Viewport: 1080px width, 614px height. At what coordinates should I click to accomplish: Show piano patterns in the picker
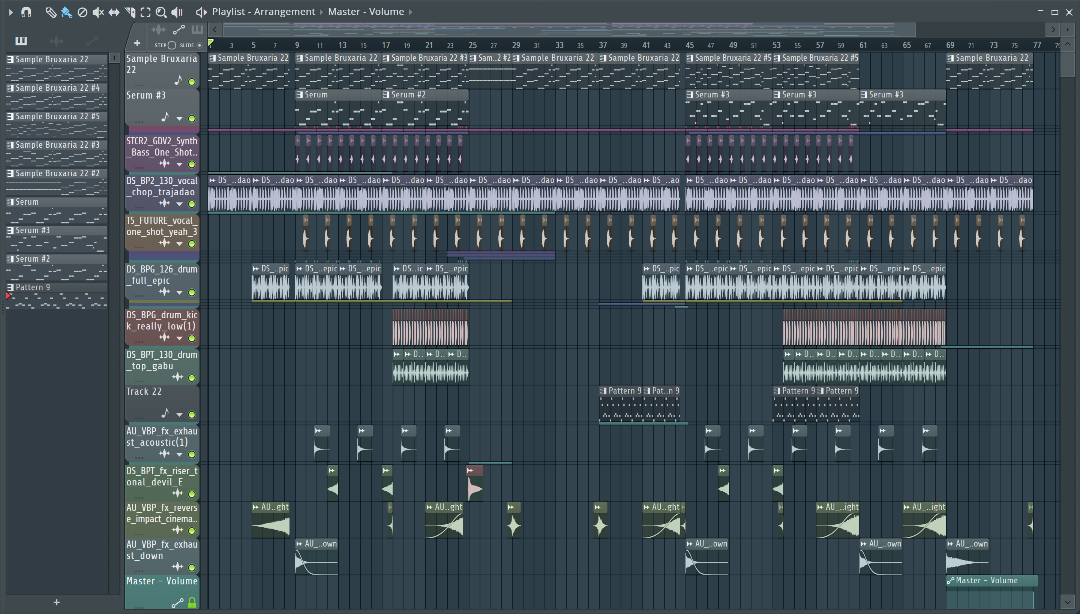tap(21, 41)
